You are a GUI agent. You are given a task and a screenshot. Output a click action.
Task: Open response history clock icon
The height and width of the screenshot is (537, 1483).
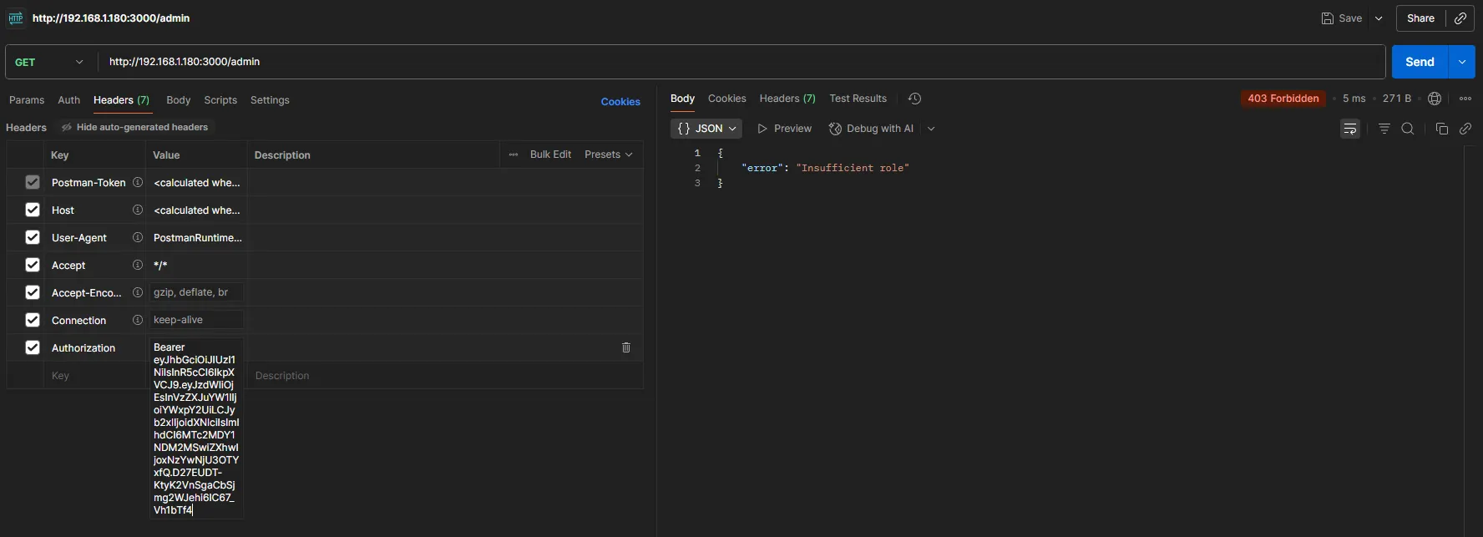tap(914, 99)
